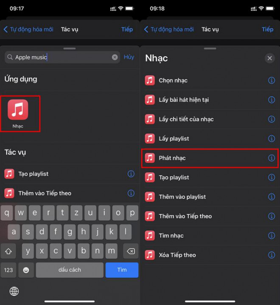This screenshot has width=280, height=305.
Task: View info for Xóa Tiếp theo action
Action: click(272, 255)
